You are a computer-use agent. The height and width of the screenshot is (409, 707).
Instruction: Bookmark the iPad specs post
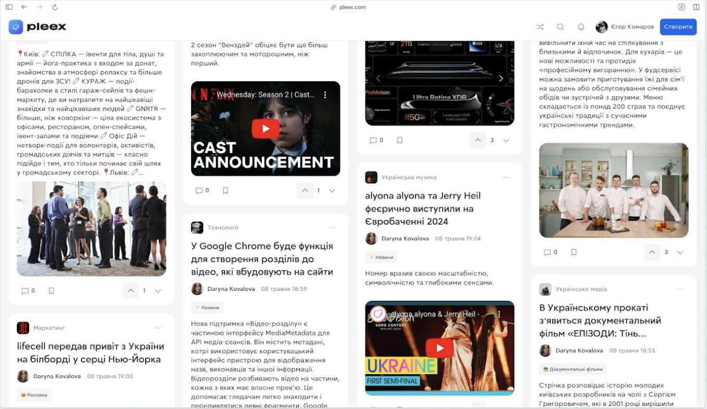(399, 140)
